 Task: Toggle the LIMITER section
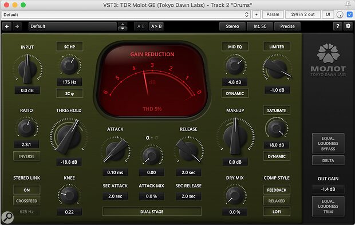(277, 46)
